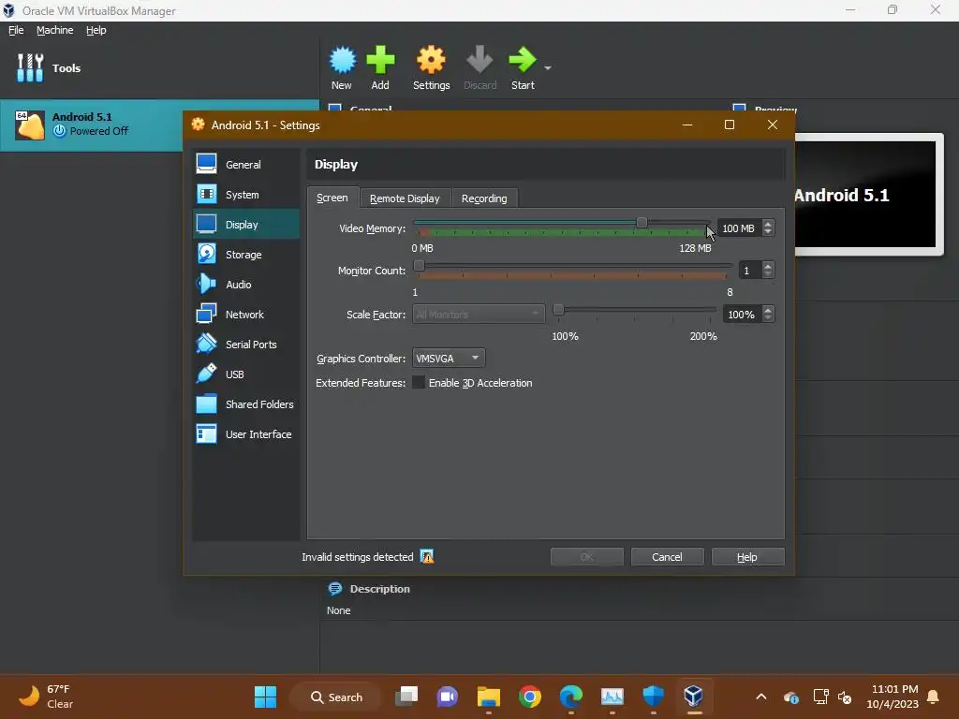Decrease Video Memory with spinner down arrow
Image resolution: width=959 pixels, height=719 pixels.
coord(768,232)
